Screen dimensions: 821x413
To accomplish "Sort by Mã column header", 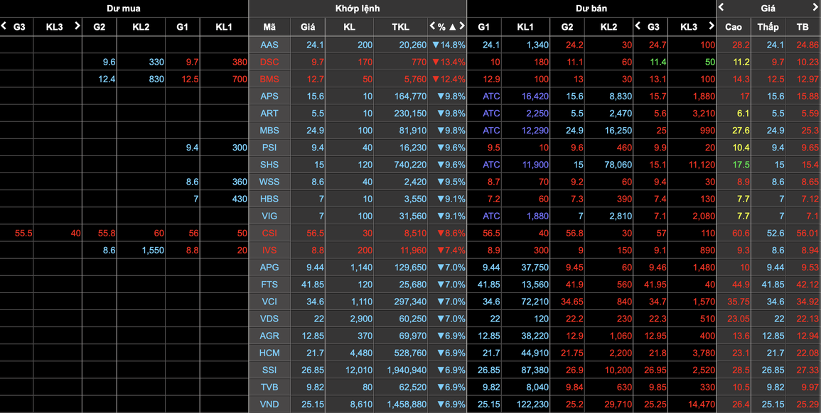I will 269,27.
